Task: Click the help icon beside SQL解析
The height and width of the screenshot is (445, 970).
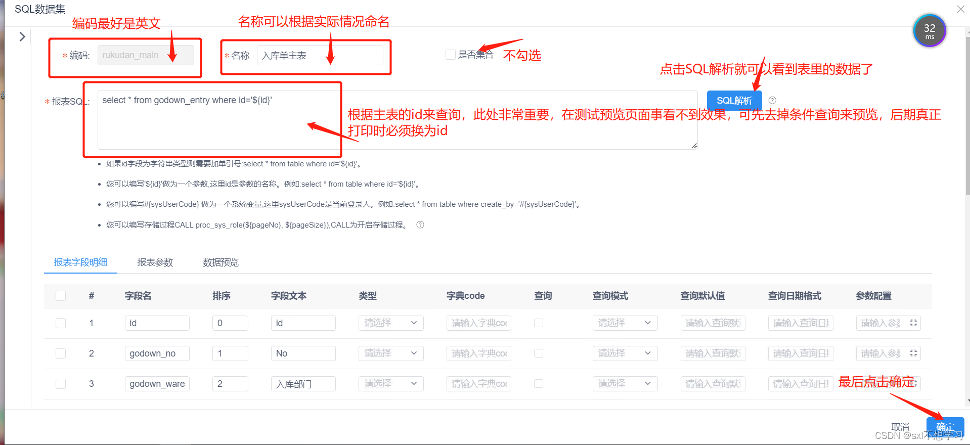Action: pyautogui.click(x=772, y=100)
